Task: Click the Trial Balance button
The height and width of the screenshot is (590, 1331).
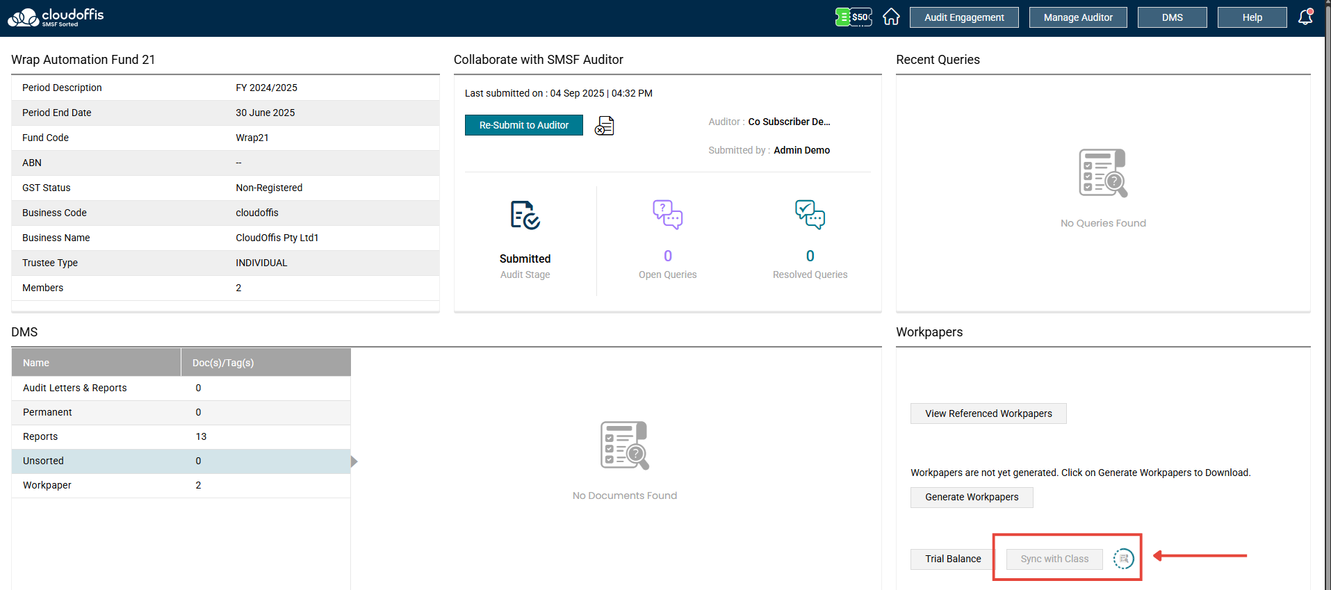Action: tap(953, 559)
